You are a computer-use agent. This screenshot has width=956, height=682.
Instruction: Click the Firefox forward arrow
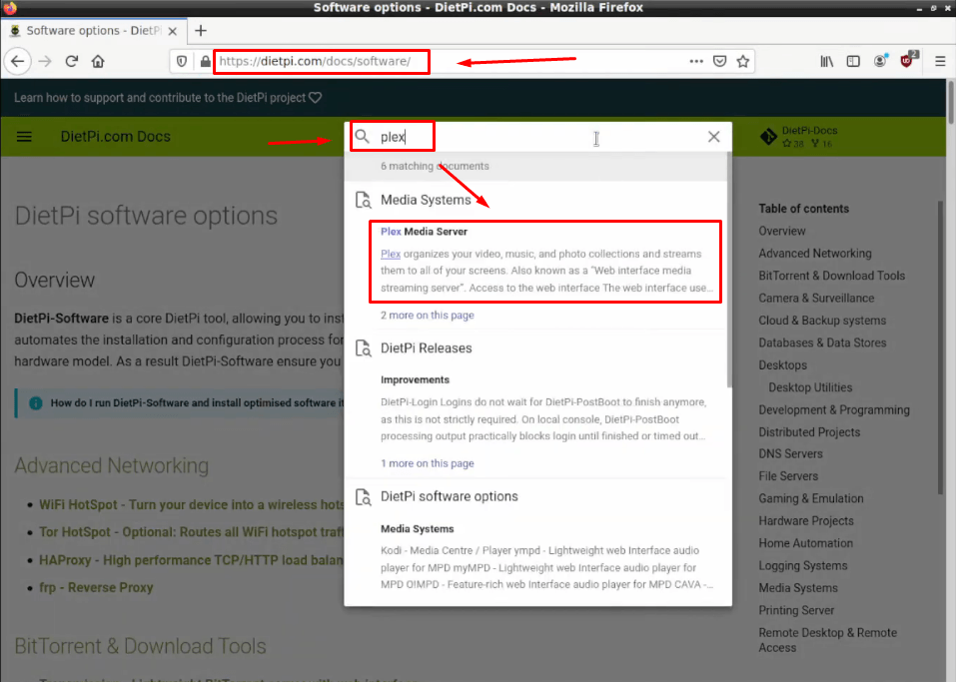(x=45, y=61)
